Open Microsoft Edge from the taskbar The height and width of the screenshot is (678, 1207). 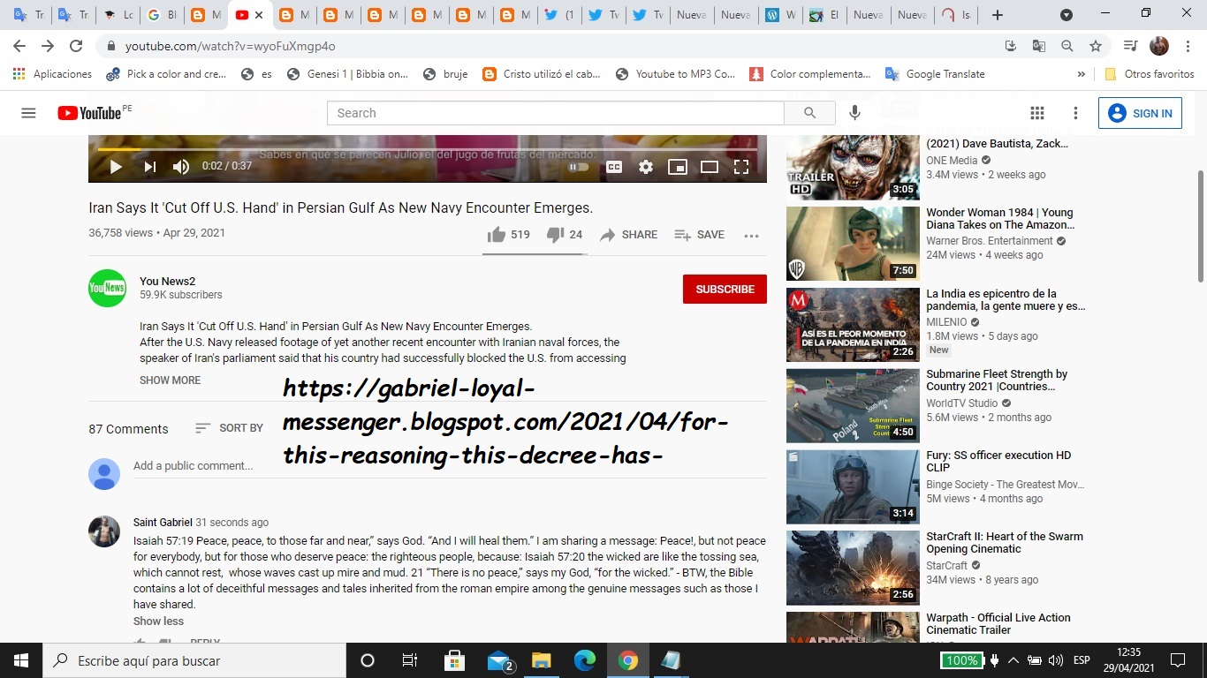click(585, 660)
